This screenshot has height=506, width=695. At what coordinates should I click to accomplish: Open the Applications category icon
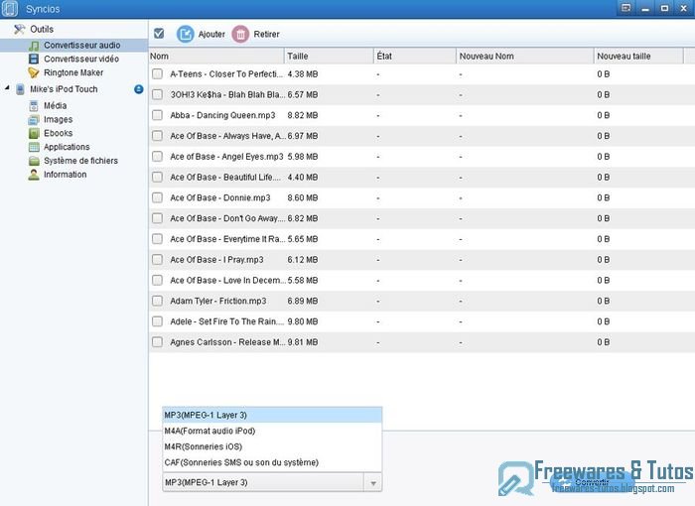coord(34,147)
